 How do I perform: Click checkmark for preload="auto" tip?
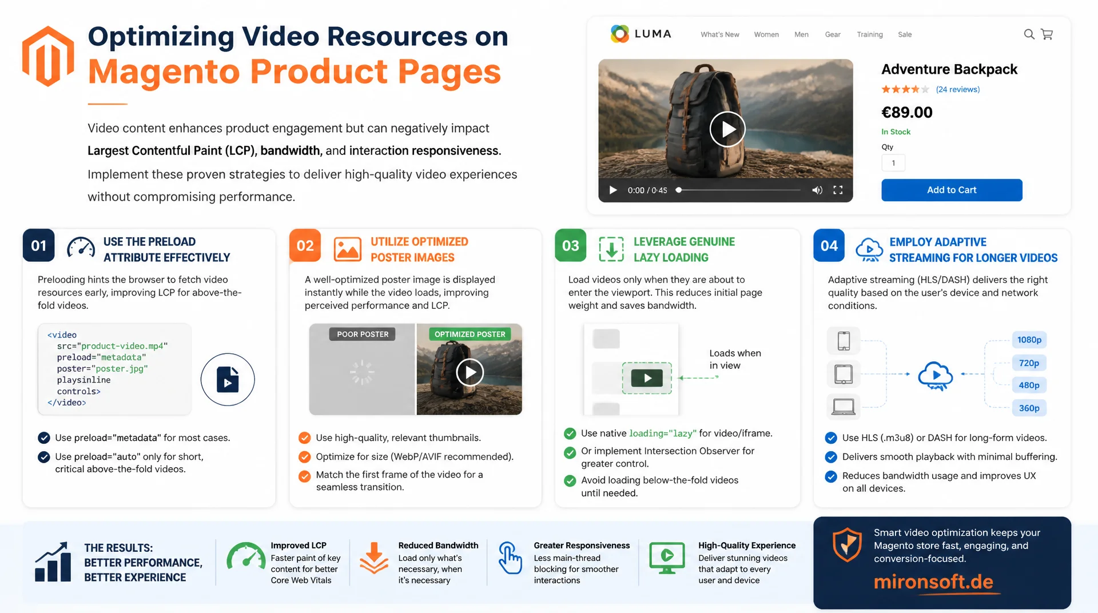point(44,457)
